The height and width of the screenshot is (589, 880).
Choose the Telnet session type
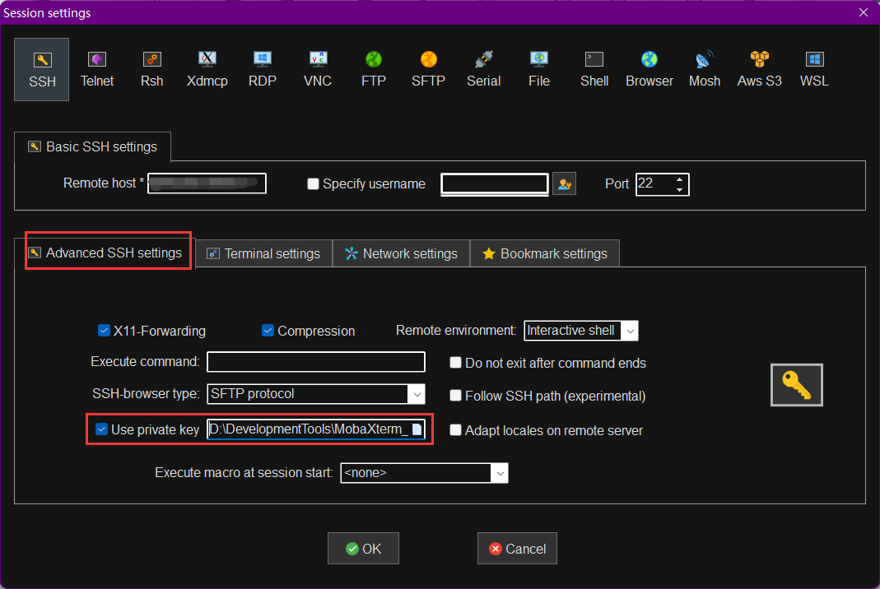97,70
